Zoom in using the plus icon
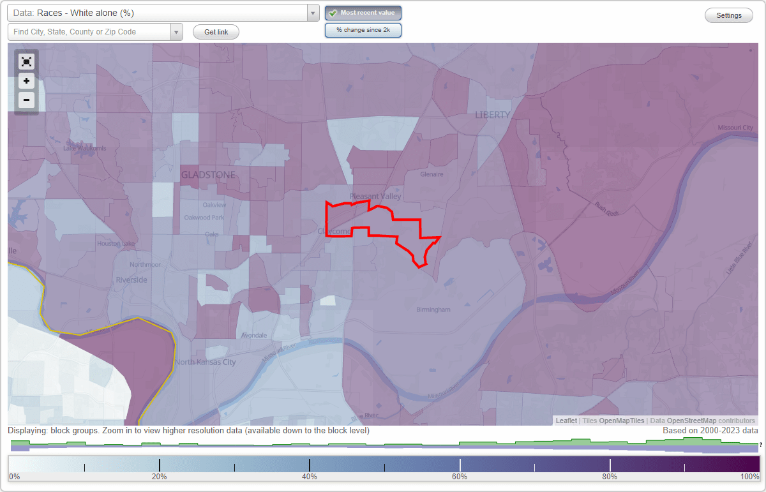 click(26, 80)
